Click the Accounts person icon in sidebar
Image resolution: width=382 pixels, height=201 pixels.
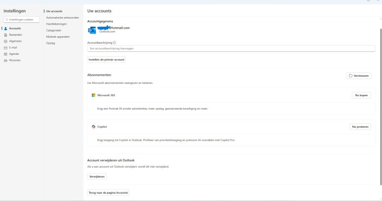tap(6, 29)
